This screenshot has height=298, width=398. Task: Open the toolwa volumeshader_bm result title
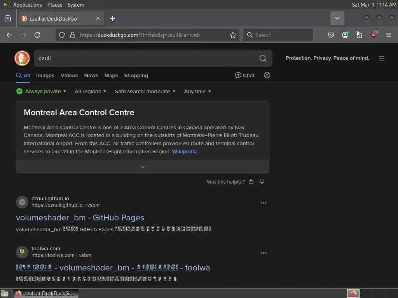(x=113, y=268)
